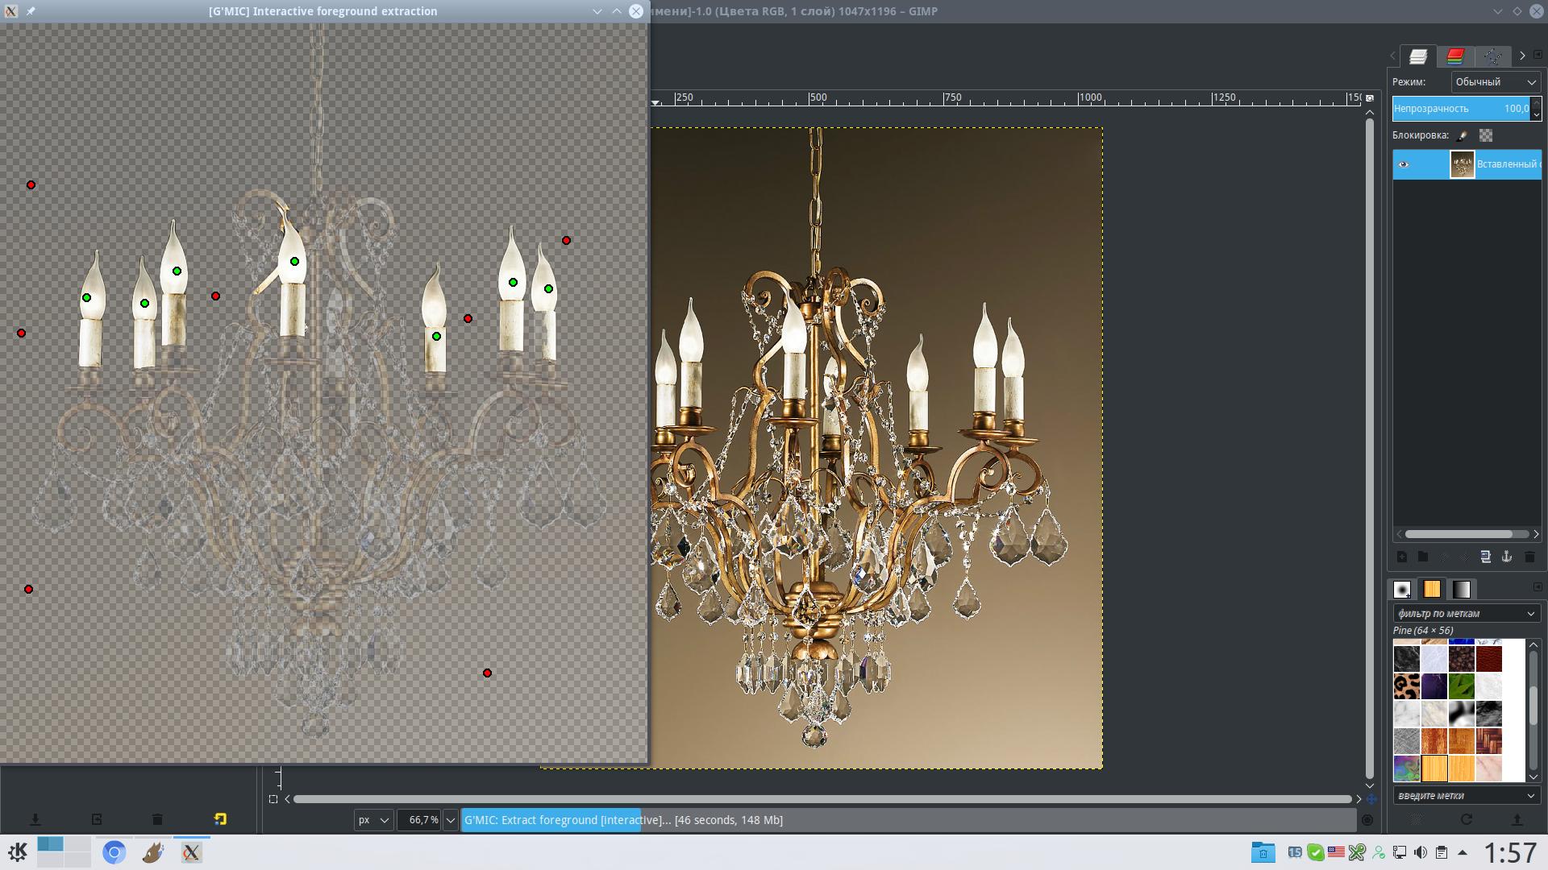Show more dock tabs with the right chevron
The image size is (1548, 870).
[1522, 56]
